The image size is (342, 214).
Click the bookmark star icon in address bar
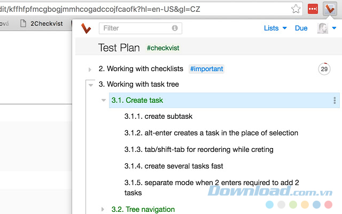pyautogui.click(x=296, y=9)
